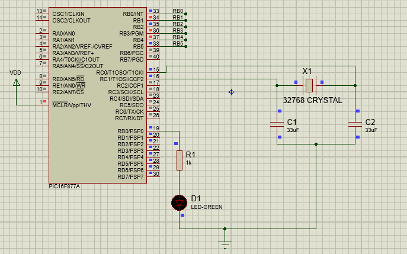The height and width of the screenshot is (254, 407).
Task: Click the MCLR/Vpp/THV pin name
Action: click(72, 105)
